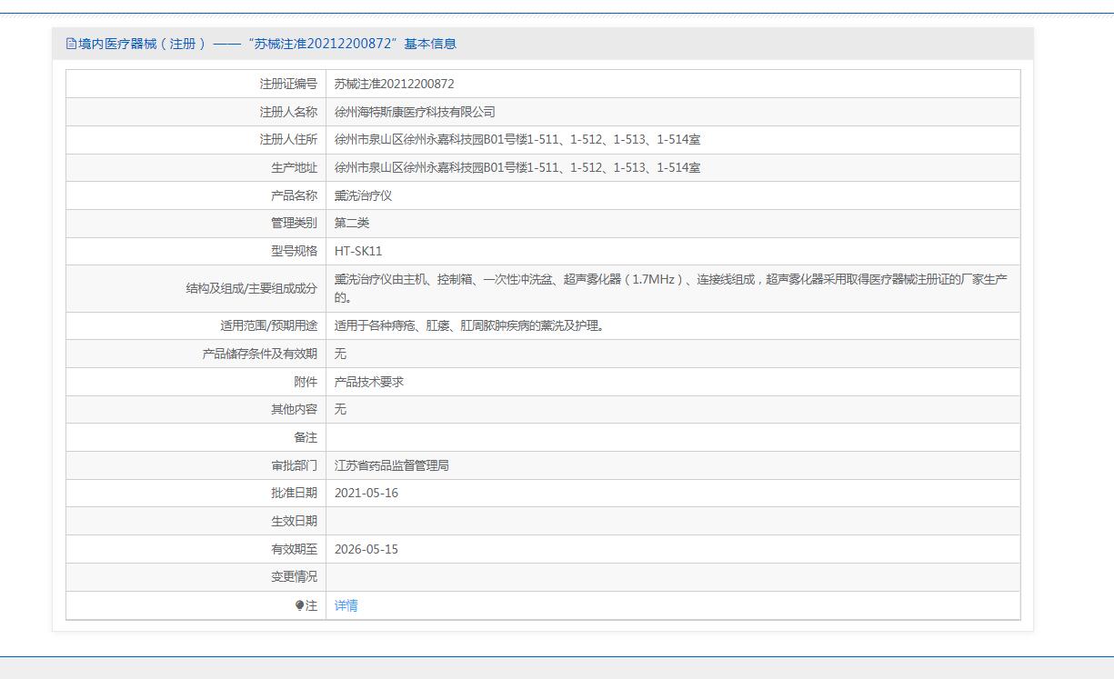The image size is (1114, 679).
Task: Click the document icon beside 境内医疗器械 heading
Action: pos(71,44)
